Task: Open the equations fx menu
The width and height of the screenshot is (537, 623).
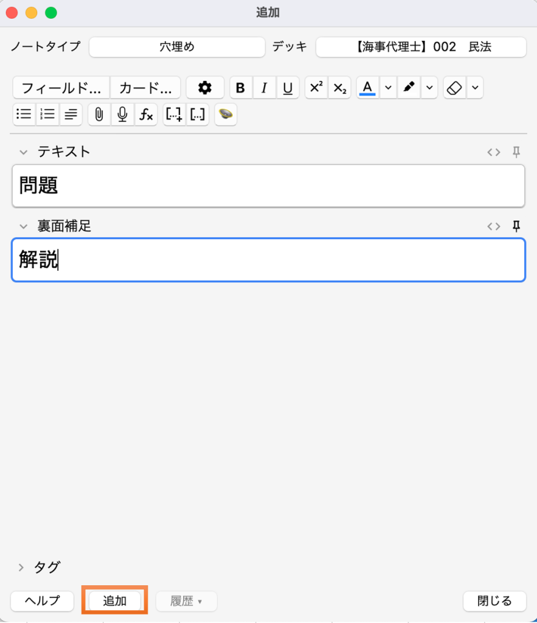Action: coord(146,114)
